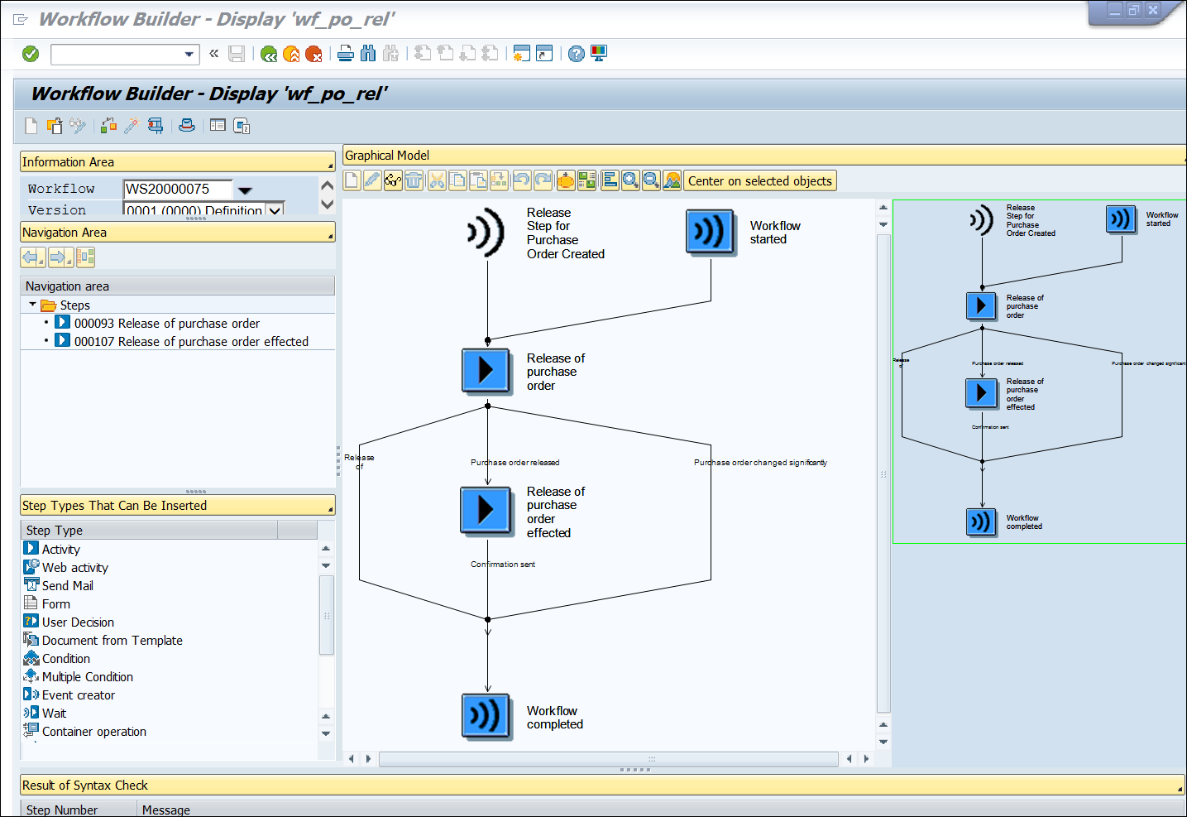Collapse the Steps folder in Navigation area
Image resolution: width=1187 pixels, height=817 pixels.
click(31, 305)
